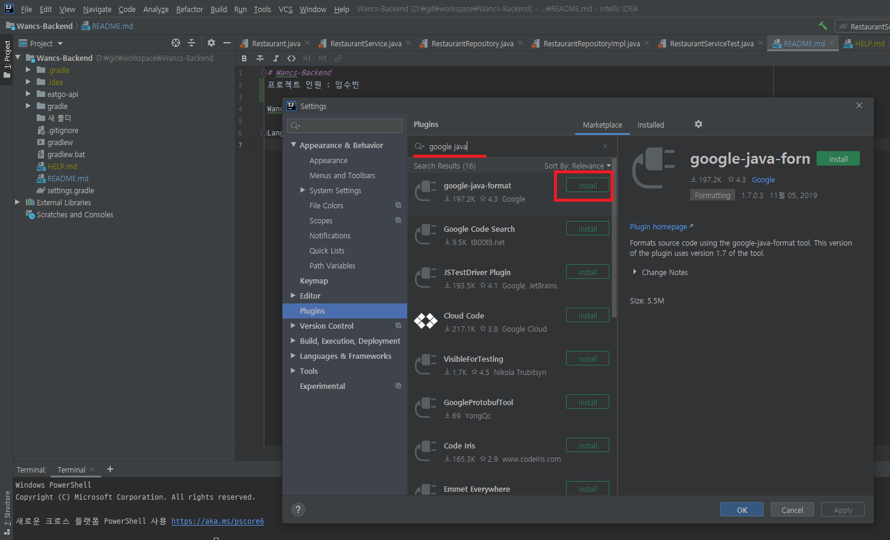
Task: Click Bold icon in markdown toolbar
Action: click(244, 58)
